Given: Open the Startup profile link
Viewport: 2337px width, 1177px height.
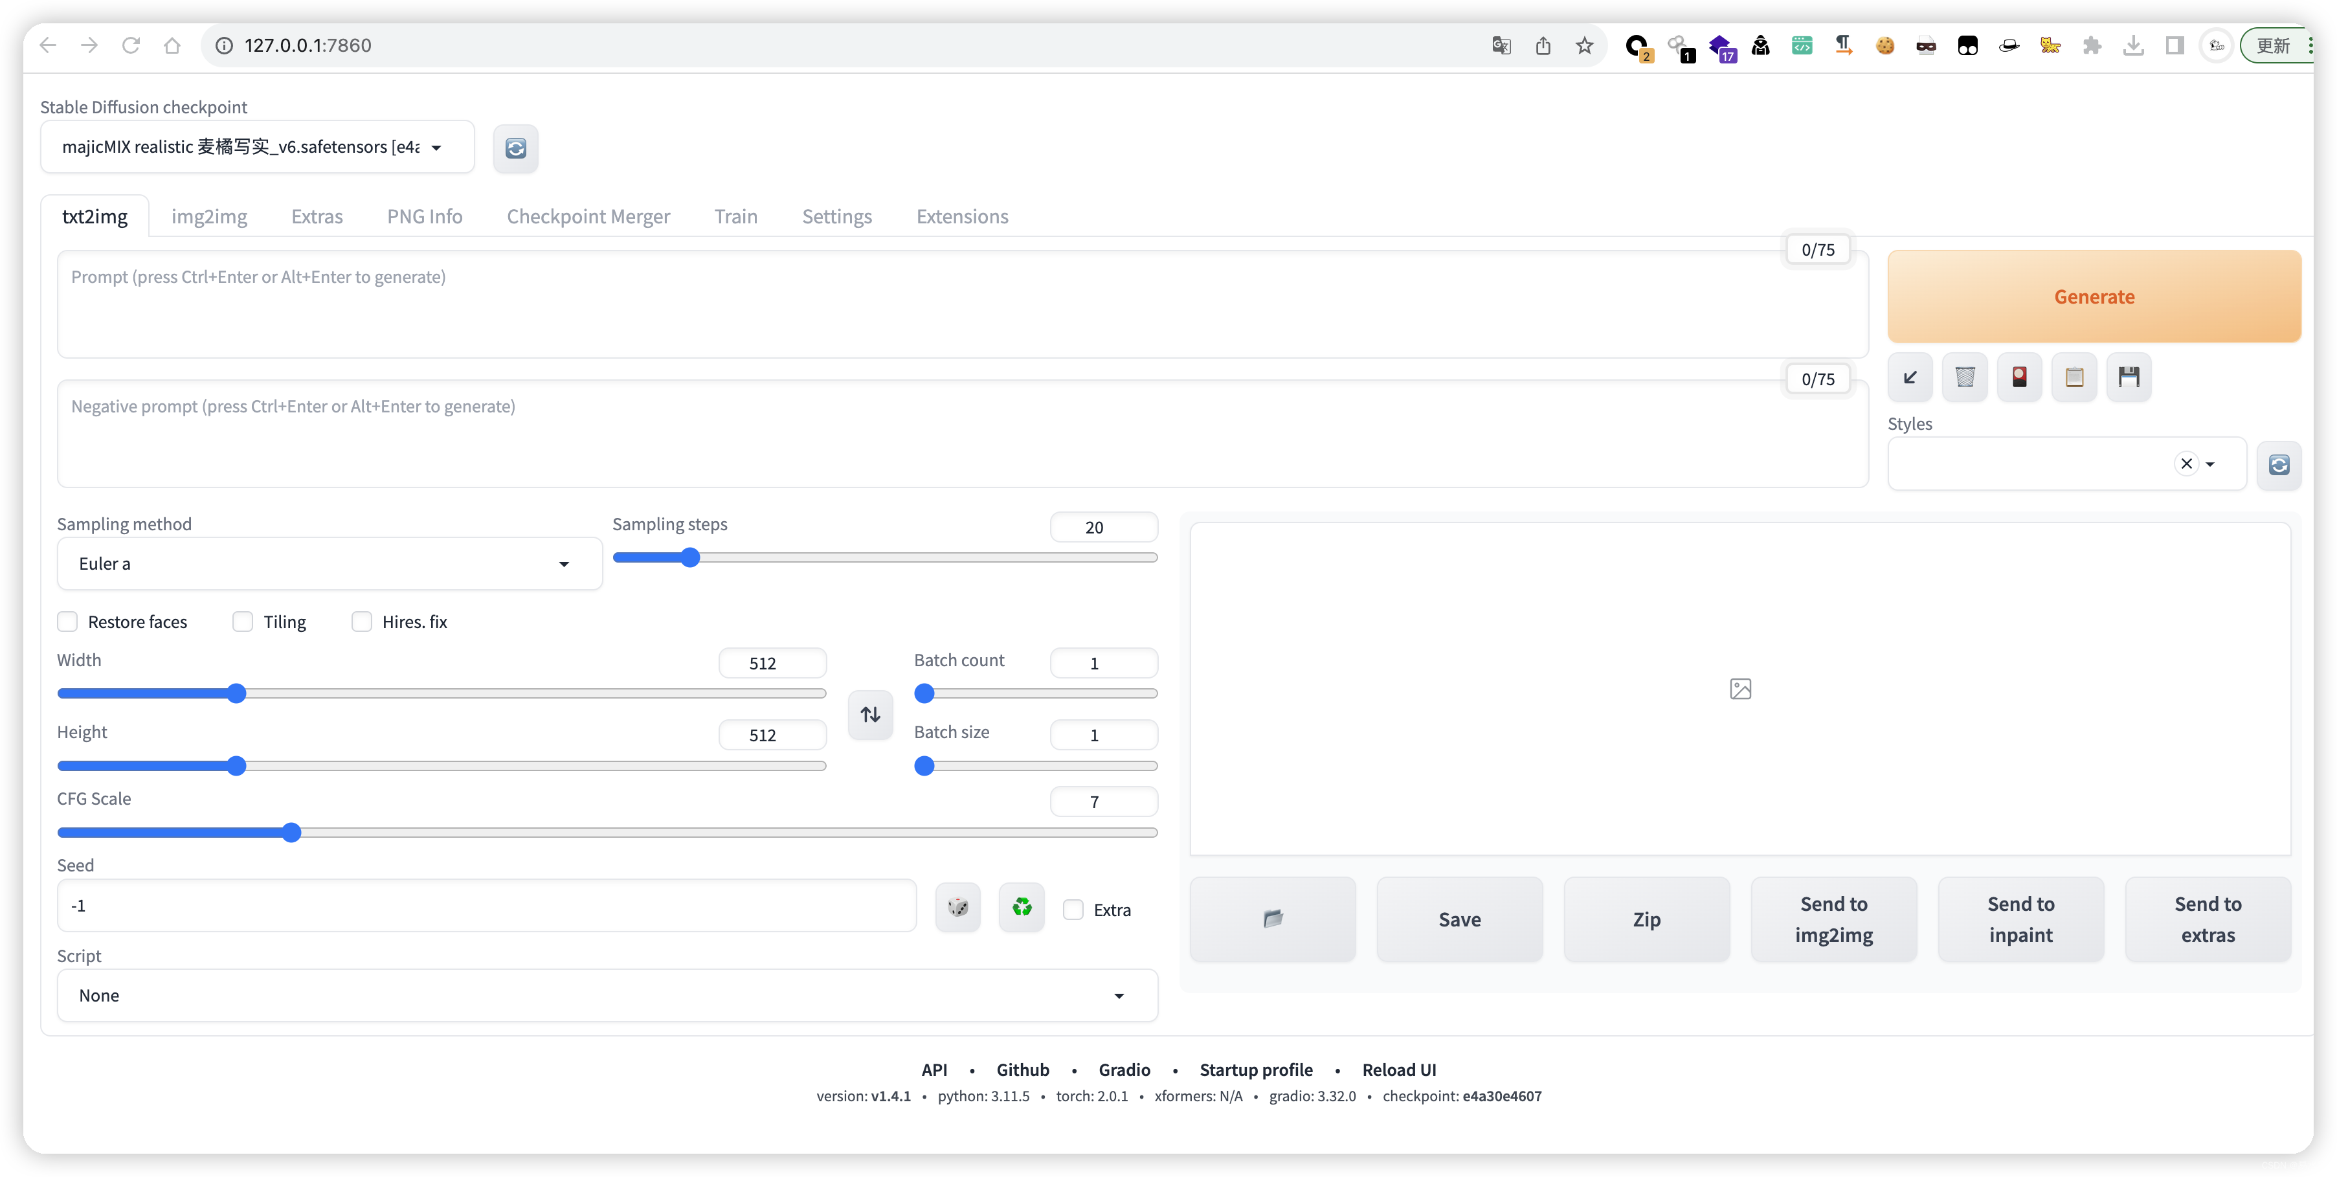Looking at the screenshot, I should [x=1256, y=1069].
